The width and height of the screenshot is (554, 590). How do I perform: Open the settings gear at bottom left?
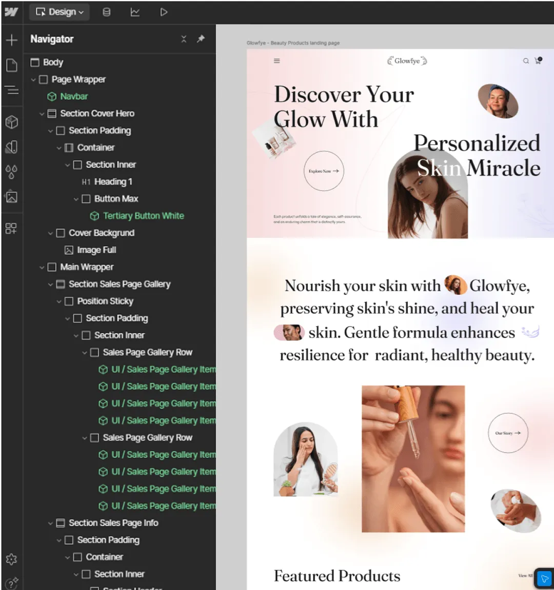12,559
